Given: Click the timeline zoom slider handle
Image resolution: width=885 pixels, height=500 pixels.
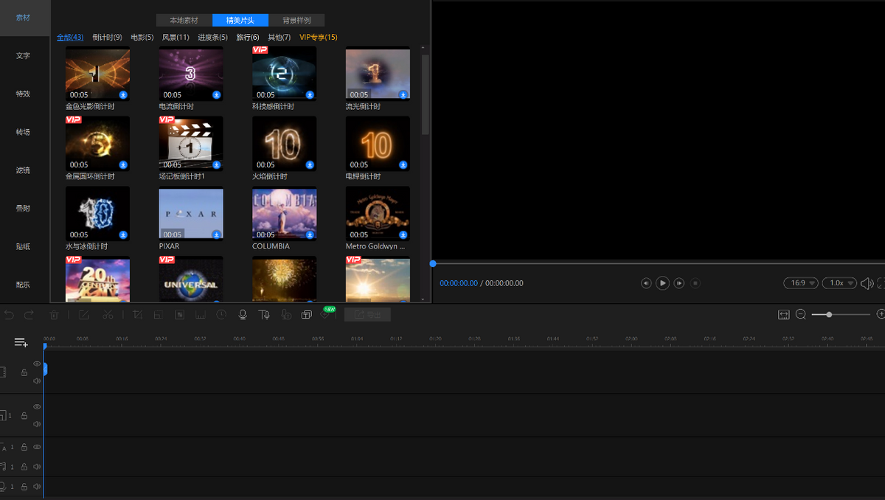Looking at the screenshot, I should pyautogui.click(x=829, y=315).
